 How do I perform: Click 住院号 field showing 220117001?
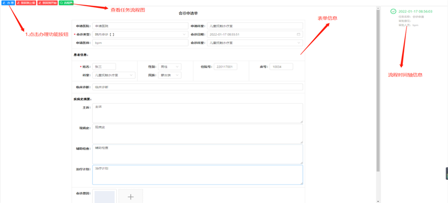(226, 67)
